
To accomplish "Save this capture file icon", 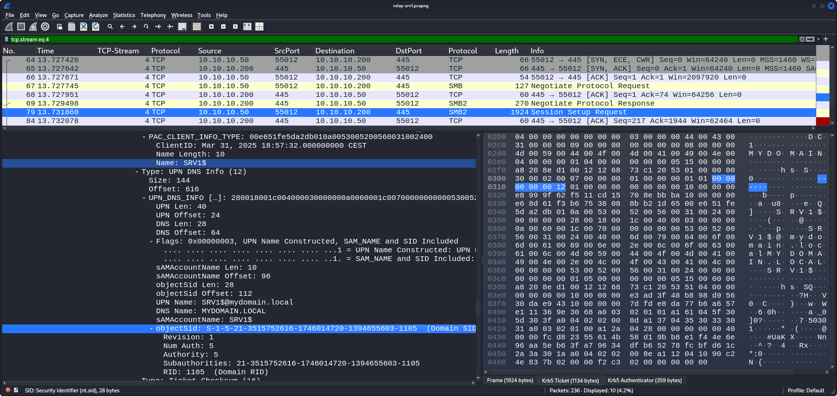I will (x=72, y=26).
